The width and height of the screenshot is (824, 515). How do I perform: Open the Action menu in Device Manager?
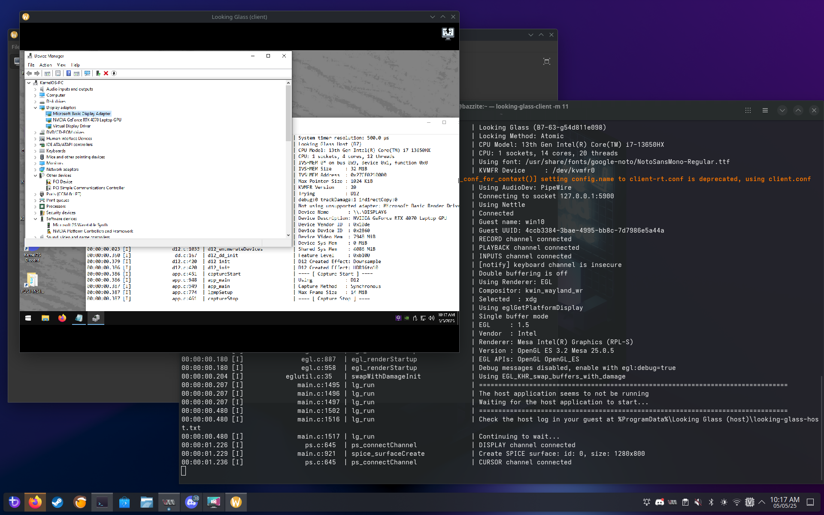click(45, 65)
